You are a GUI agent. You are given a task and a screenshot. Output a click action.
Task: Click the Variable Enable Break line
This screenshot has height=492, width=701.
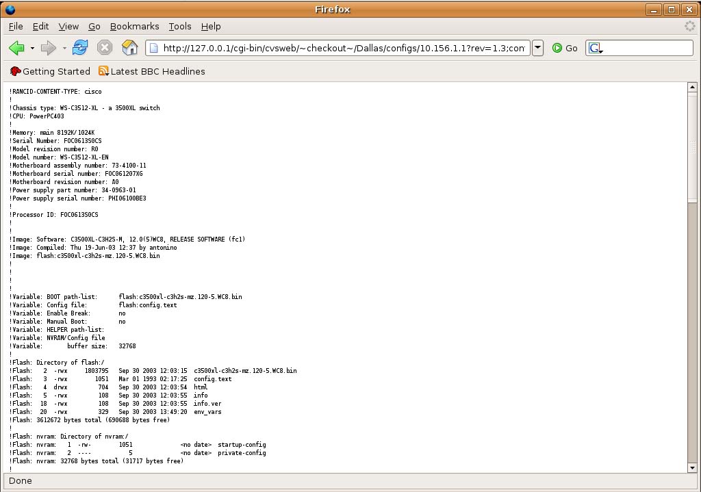point(68,313)
